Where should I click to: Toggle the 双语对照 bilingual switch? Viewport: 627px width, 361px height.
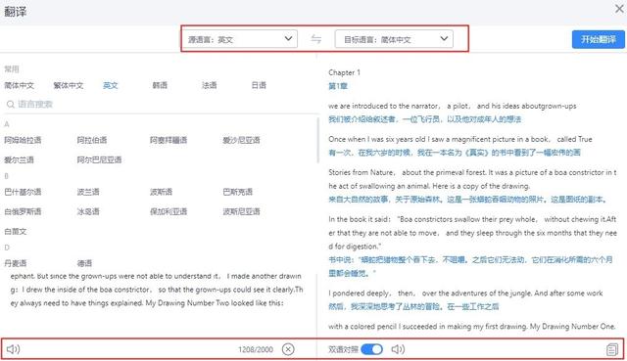pyautogui.click(x=371, y=349)
